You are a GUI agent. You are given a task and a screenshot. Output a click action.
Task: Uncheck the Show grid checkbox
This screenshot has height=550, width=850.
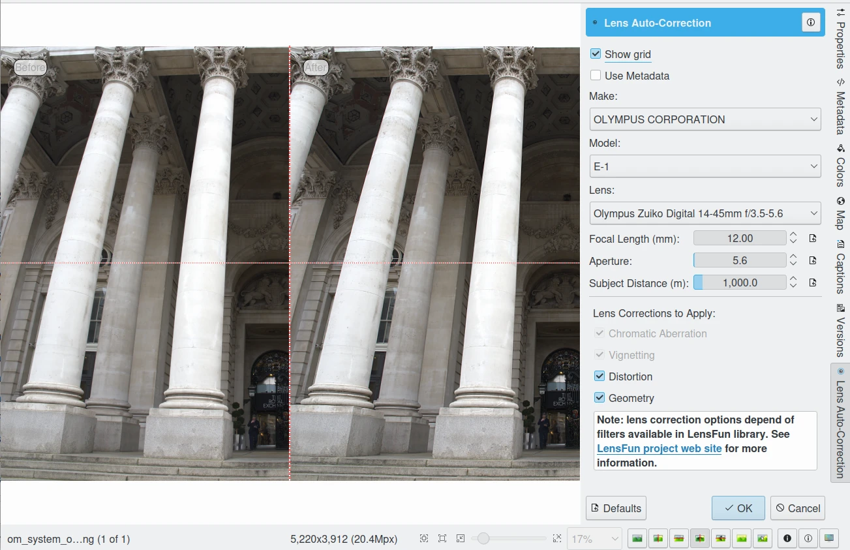click(596, 54)
